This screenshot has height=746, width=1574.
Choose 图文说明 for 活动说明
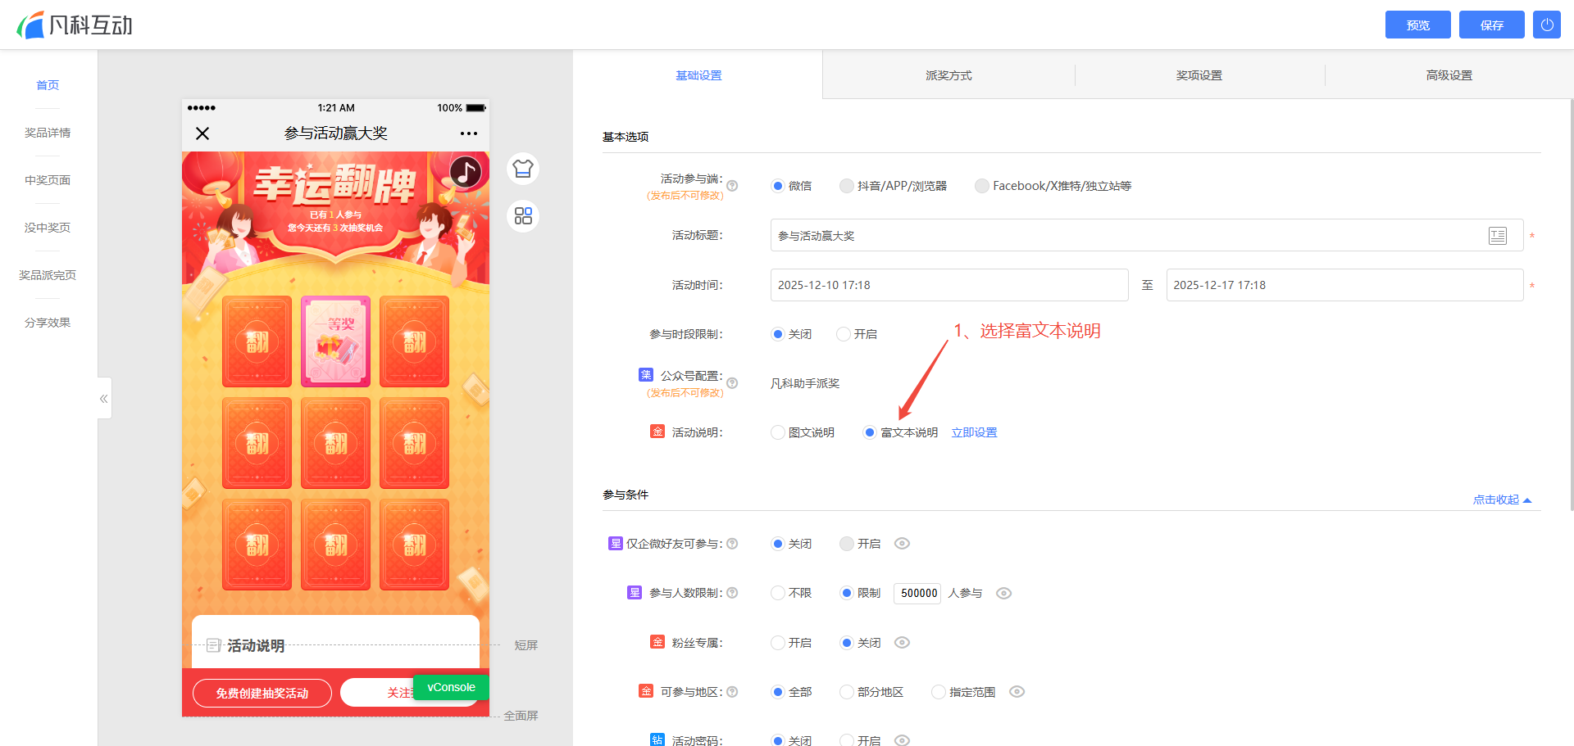click(778, 432)
